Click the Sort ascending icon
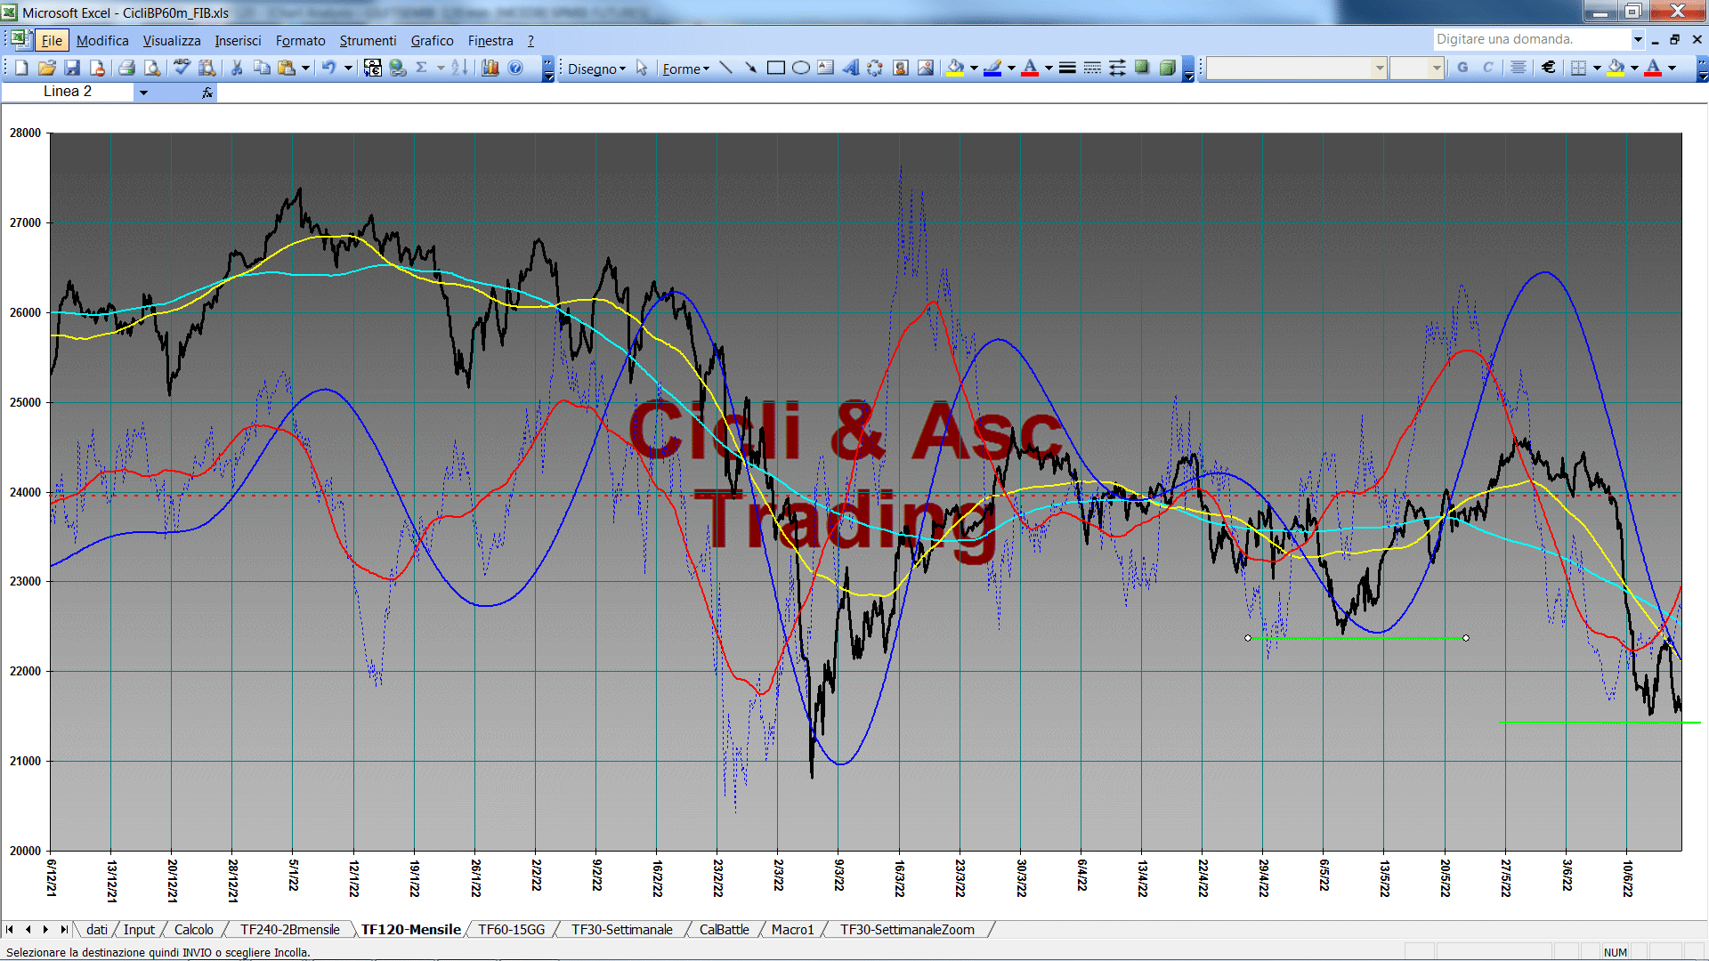The height and width of the screenshot is (961, 1709). pos(459,68)
